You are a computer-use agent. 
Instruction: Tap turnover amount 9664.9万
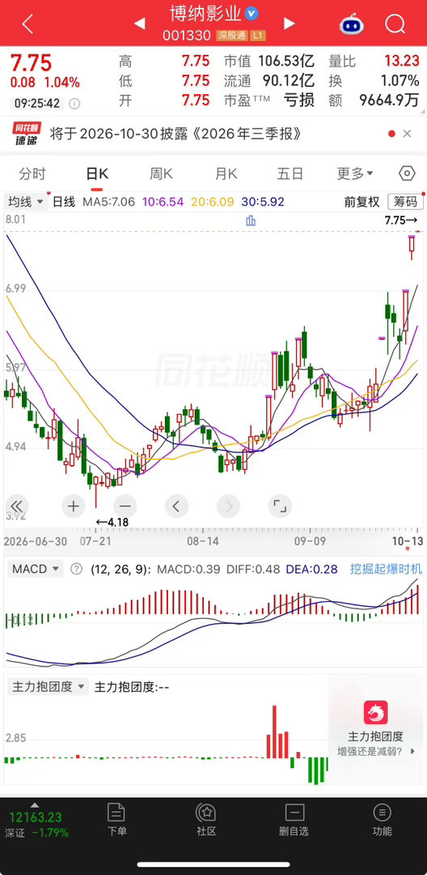click(x=389, y=100)
